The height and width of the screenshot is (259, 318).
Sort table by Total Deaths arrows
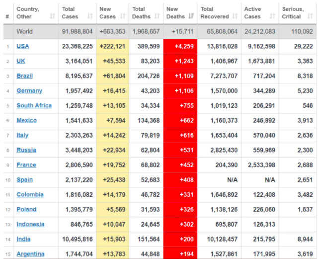tap(157, 16)
